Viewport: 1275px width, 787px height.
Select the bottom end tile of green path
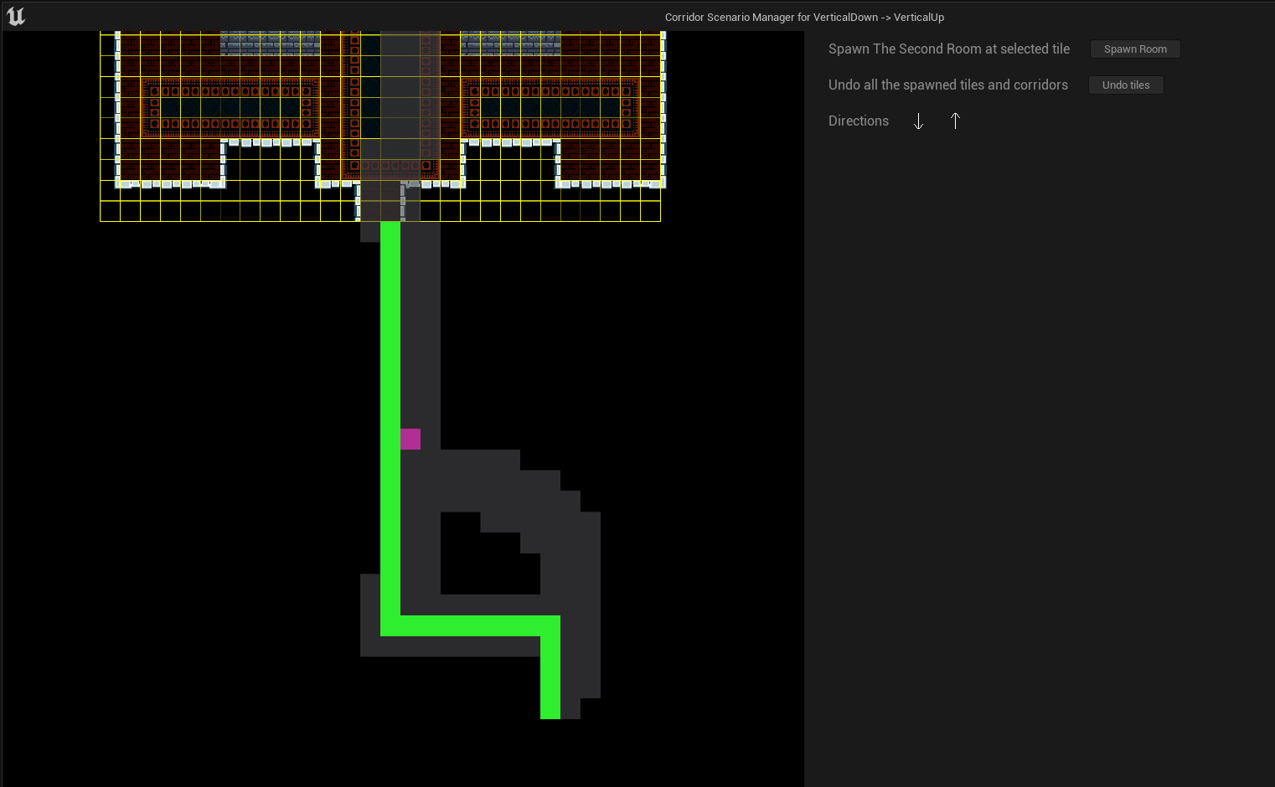(550, 708)
